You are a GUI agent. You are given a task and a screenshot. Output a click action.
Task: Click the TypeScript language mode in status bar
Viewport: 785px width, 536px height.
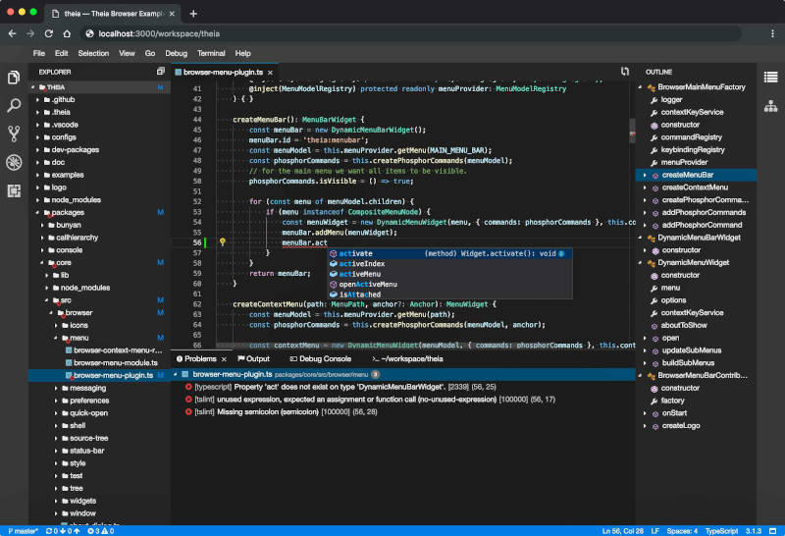[721, 531]
